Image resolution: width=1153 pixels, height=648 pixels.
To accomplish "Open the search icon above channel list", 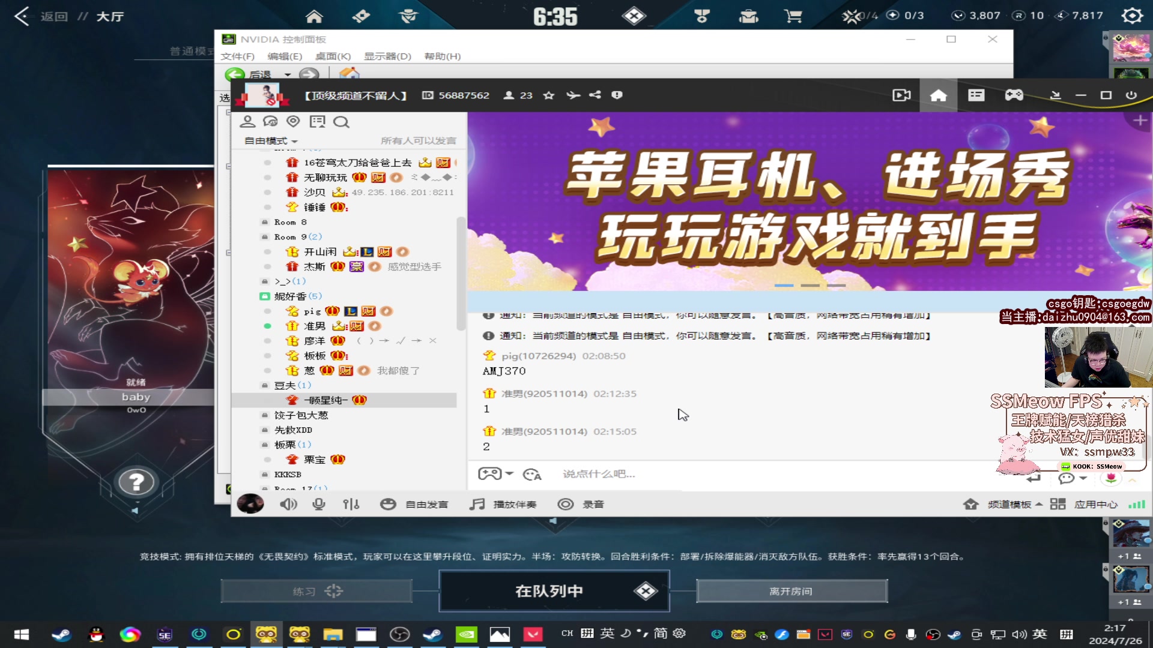I will [x=341, y=122].
